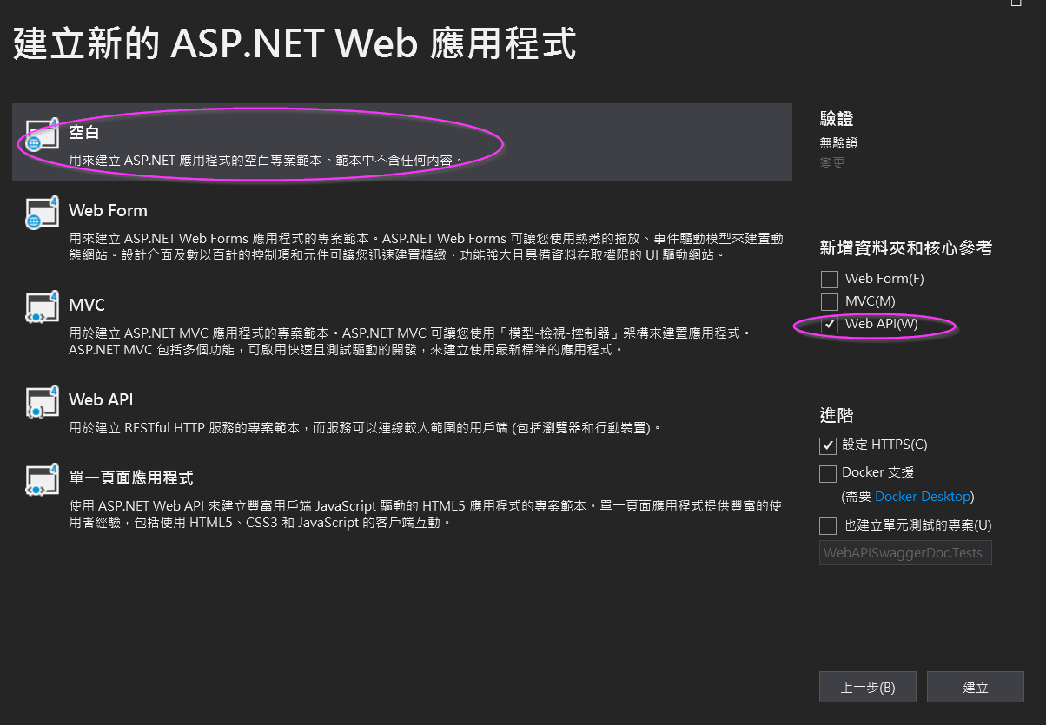Uncheck the Web API(W) checkbox
Screen dimensions: 1046x725
click(830, 324)
